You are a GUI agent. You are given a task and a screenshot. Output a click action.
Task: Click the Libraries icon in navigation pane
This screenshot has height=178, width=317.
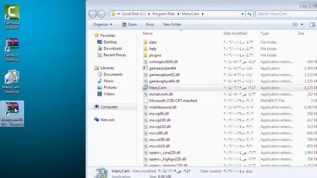click(97, 68)
